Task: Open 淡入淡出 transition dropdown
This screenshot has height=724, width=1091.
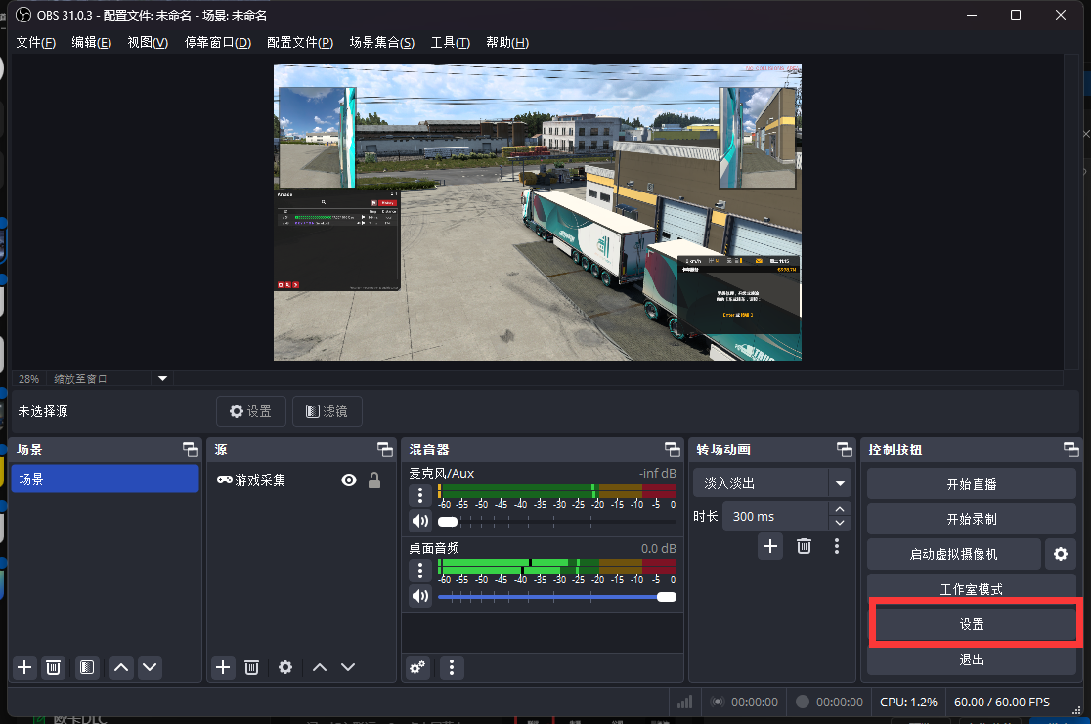Action: coord(840,483)
